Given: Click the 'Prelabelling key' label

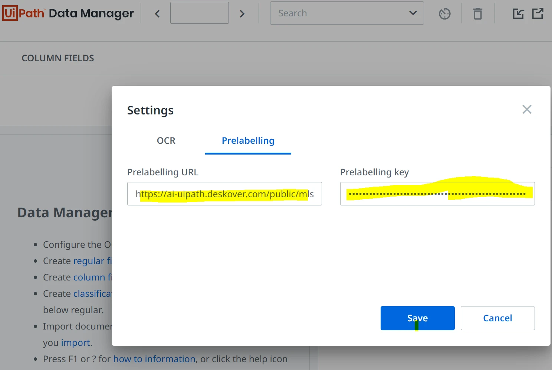Looking at the screenshot, I should pyautogui.click(x=374, y=172).
